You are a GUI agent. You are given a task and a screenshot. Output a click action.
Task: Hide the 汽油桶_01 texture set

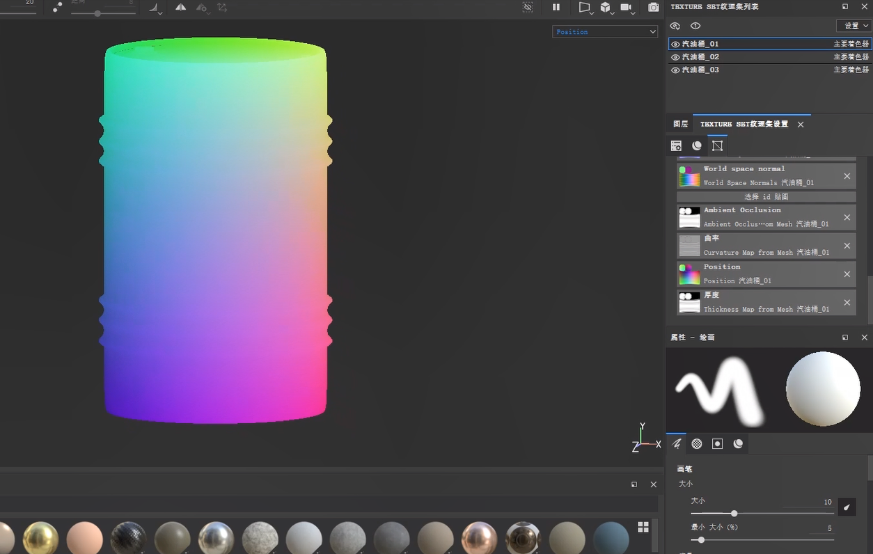[675, 44]
